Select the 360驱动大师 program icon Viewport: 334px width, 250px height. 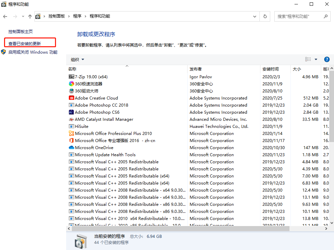pyautogui.click(x=71, y=91)
